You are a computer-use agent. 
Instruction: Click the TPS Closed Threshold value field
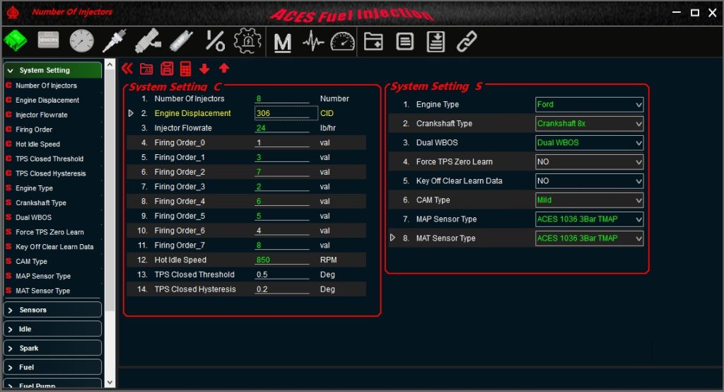282,275
